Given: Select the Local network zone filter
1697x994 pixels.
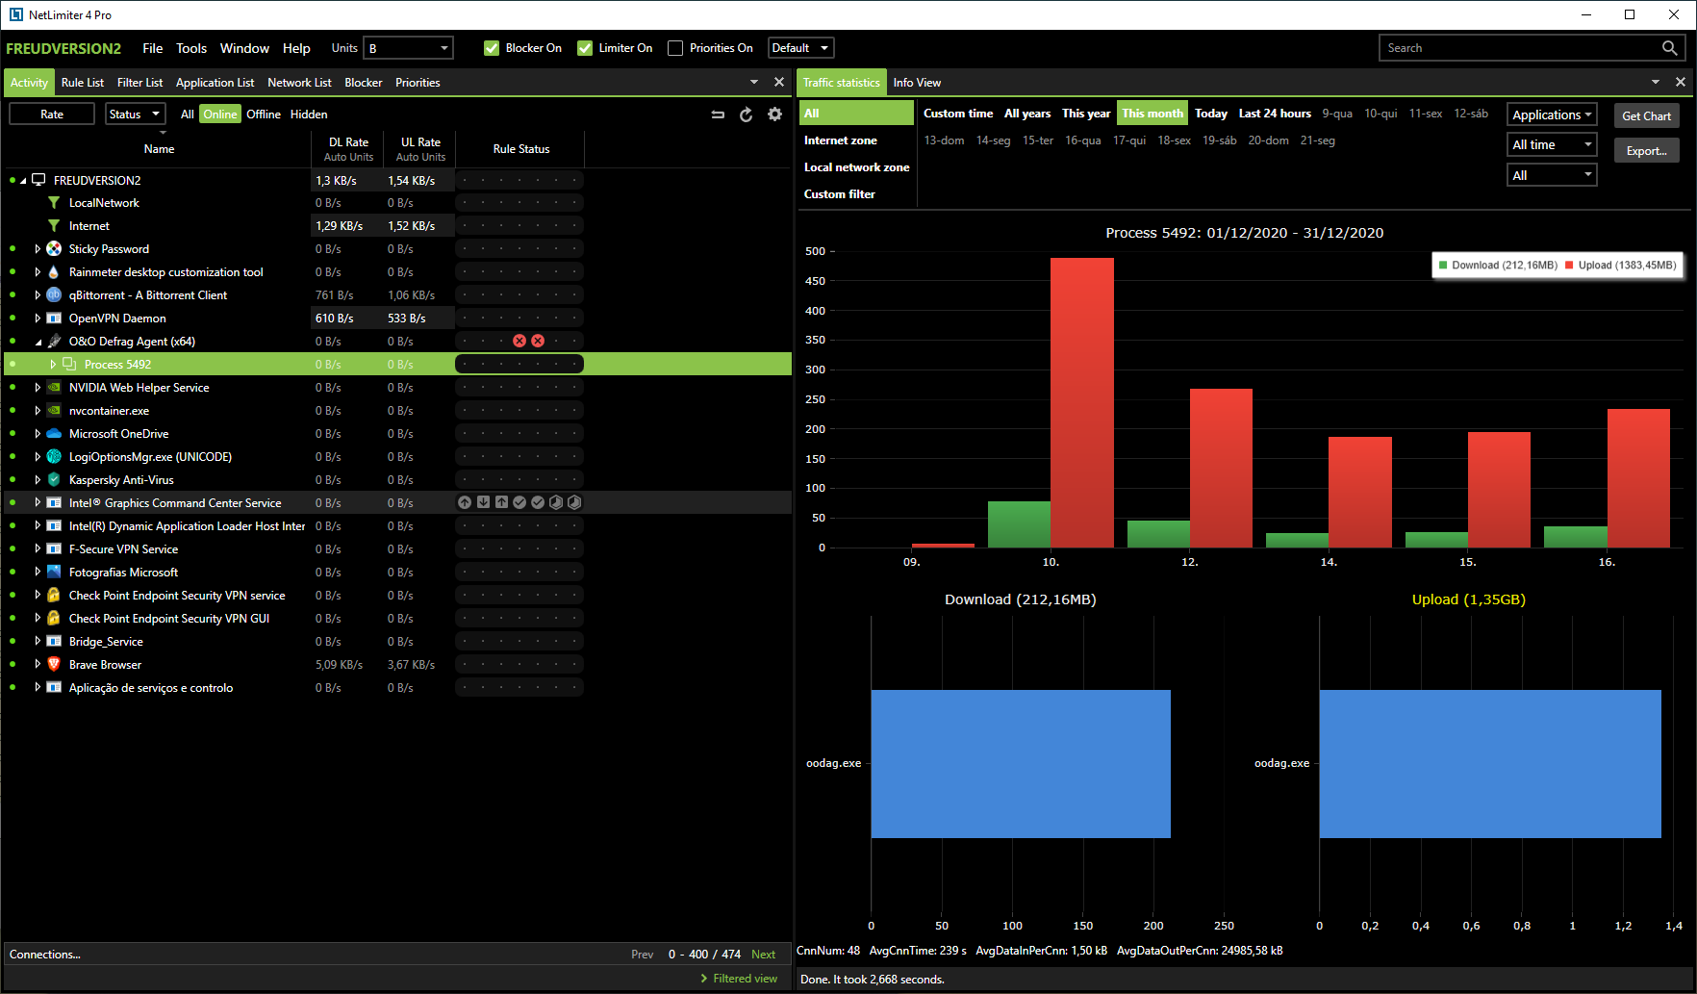Looking at the screenshot, I should [857, 167].
